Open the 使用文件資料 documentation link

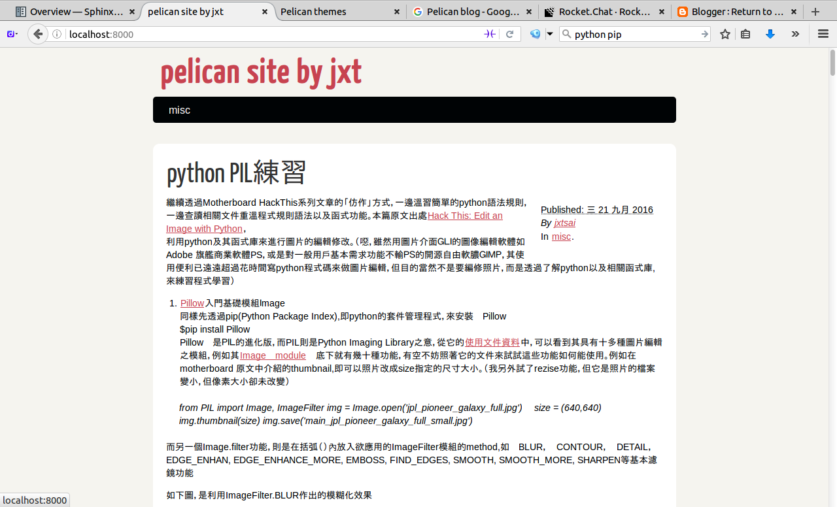coord(492,342)
